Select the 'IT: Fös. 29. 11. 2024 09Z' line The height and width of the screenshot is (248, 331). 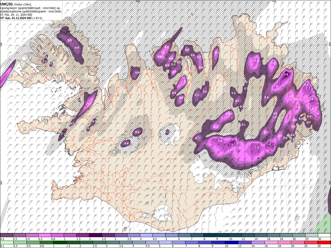tap(16, 15)
